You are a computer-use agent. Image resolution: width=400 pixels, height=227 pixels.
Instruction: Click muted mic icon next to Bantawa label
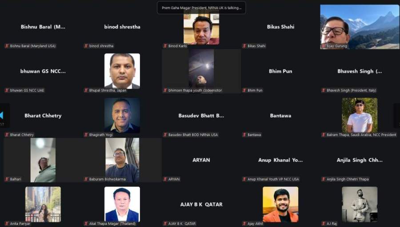(x=244, y=135)
